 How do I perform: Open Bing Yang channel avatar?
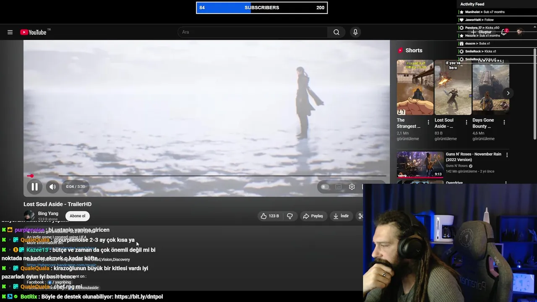coord(29,216)
